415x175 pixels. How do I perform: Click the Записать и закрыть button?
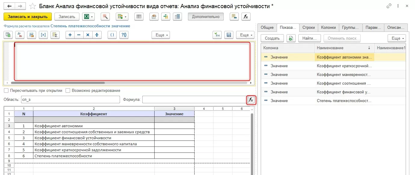coord(28,17)
